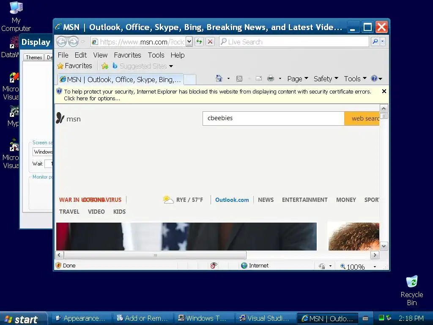This screenshot has width=433, height=325.
Task: Click the Add to Favorites Bar icon
Action: coord(105,66)
